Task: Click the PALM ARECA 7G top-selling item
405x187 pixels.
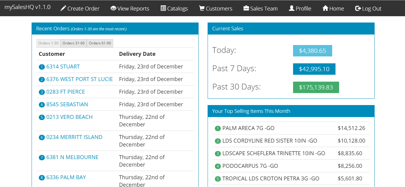Action: pyautogui.click(x=248, y=128)
